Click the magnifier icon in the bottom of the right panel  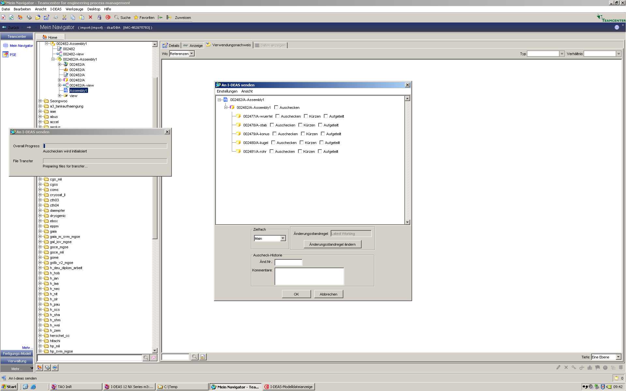[x=194, y=357]
